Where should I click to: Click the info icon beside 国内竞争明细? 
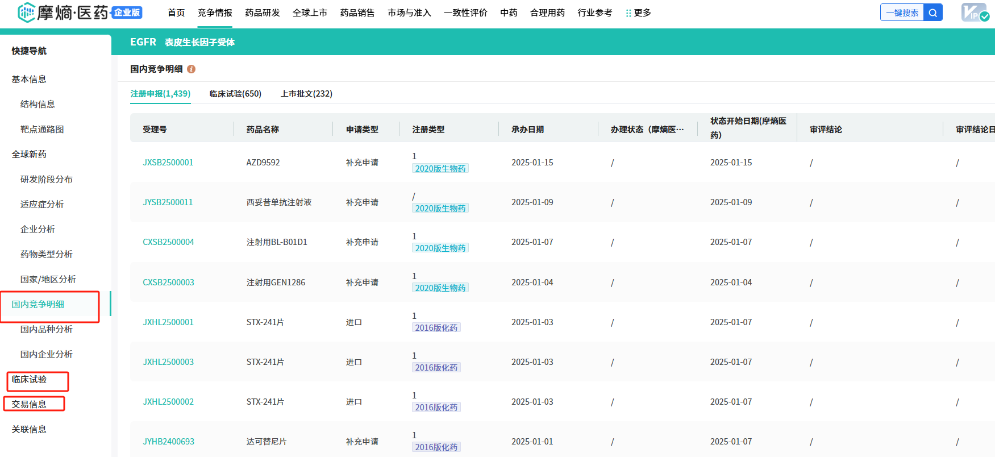pyautogui.click(x=191, y=69)
